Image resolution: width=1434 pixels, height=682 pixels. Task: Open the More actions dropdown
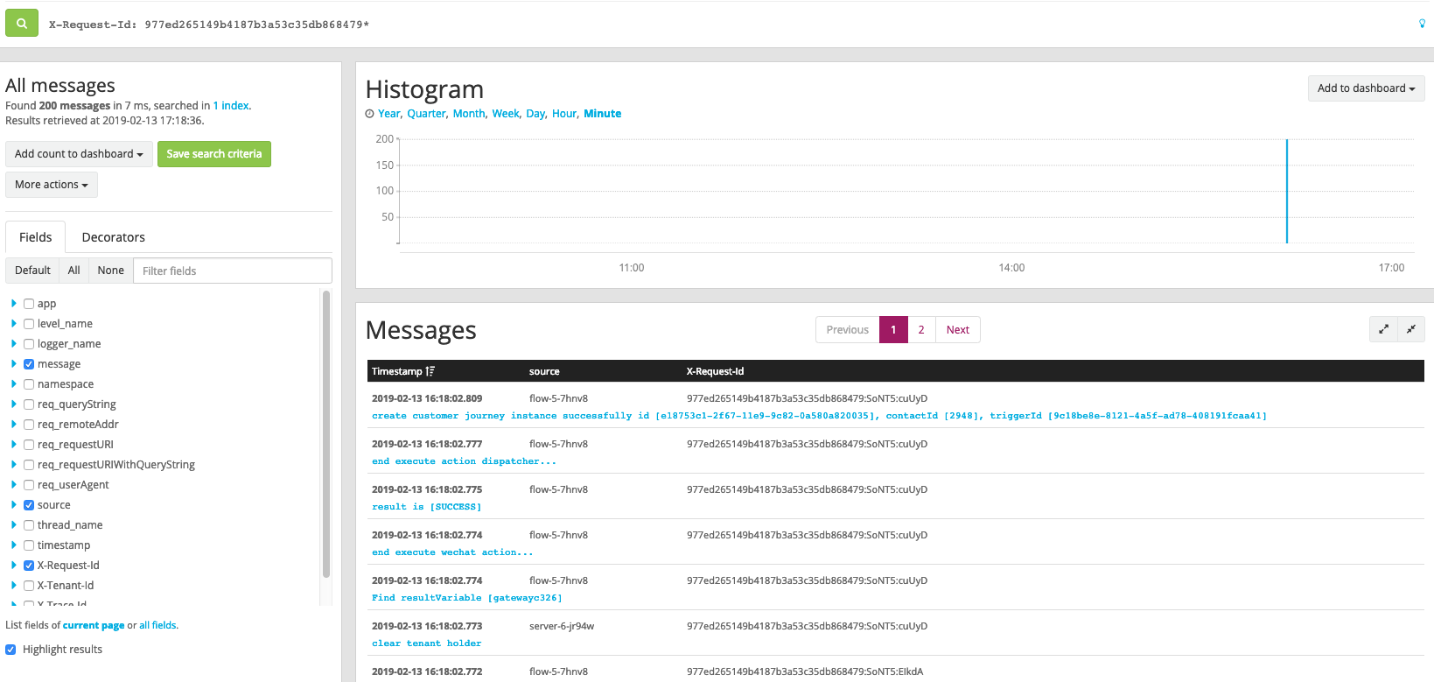click(x=52, y=185)
